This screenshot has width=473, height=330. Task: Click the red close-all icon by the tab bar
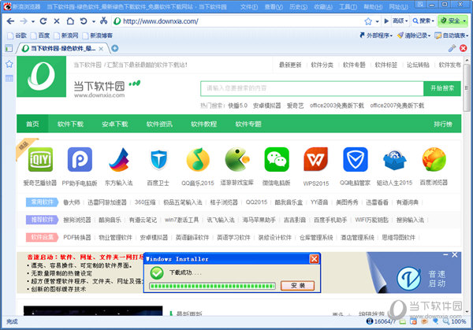pyautogui.click(x=463, y=48)
